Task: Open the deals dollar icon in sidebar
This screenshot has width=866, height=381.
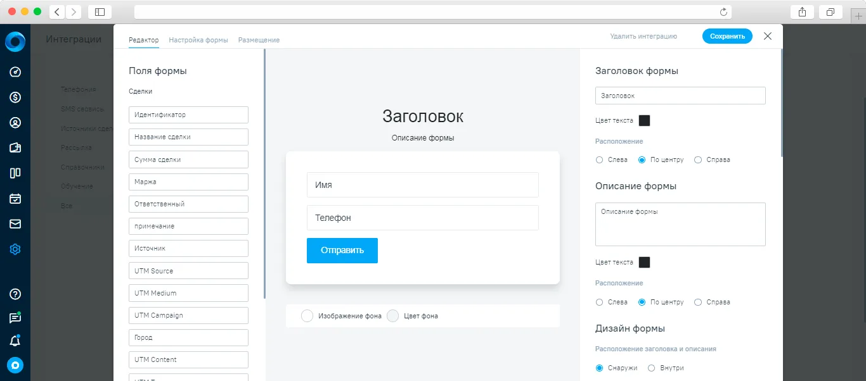Action: [x=15, y=97]
